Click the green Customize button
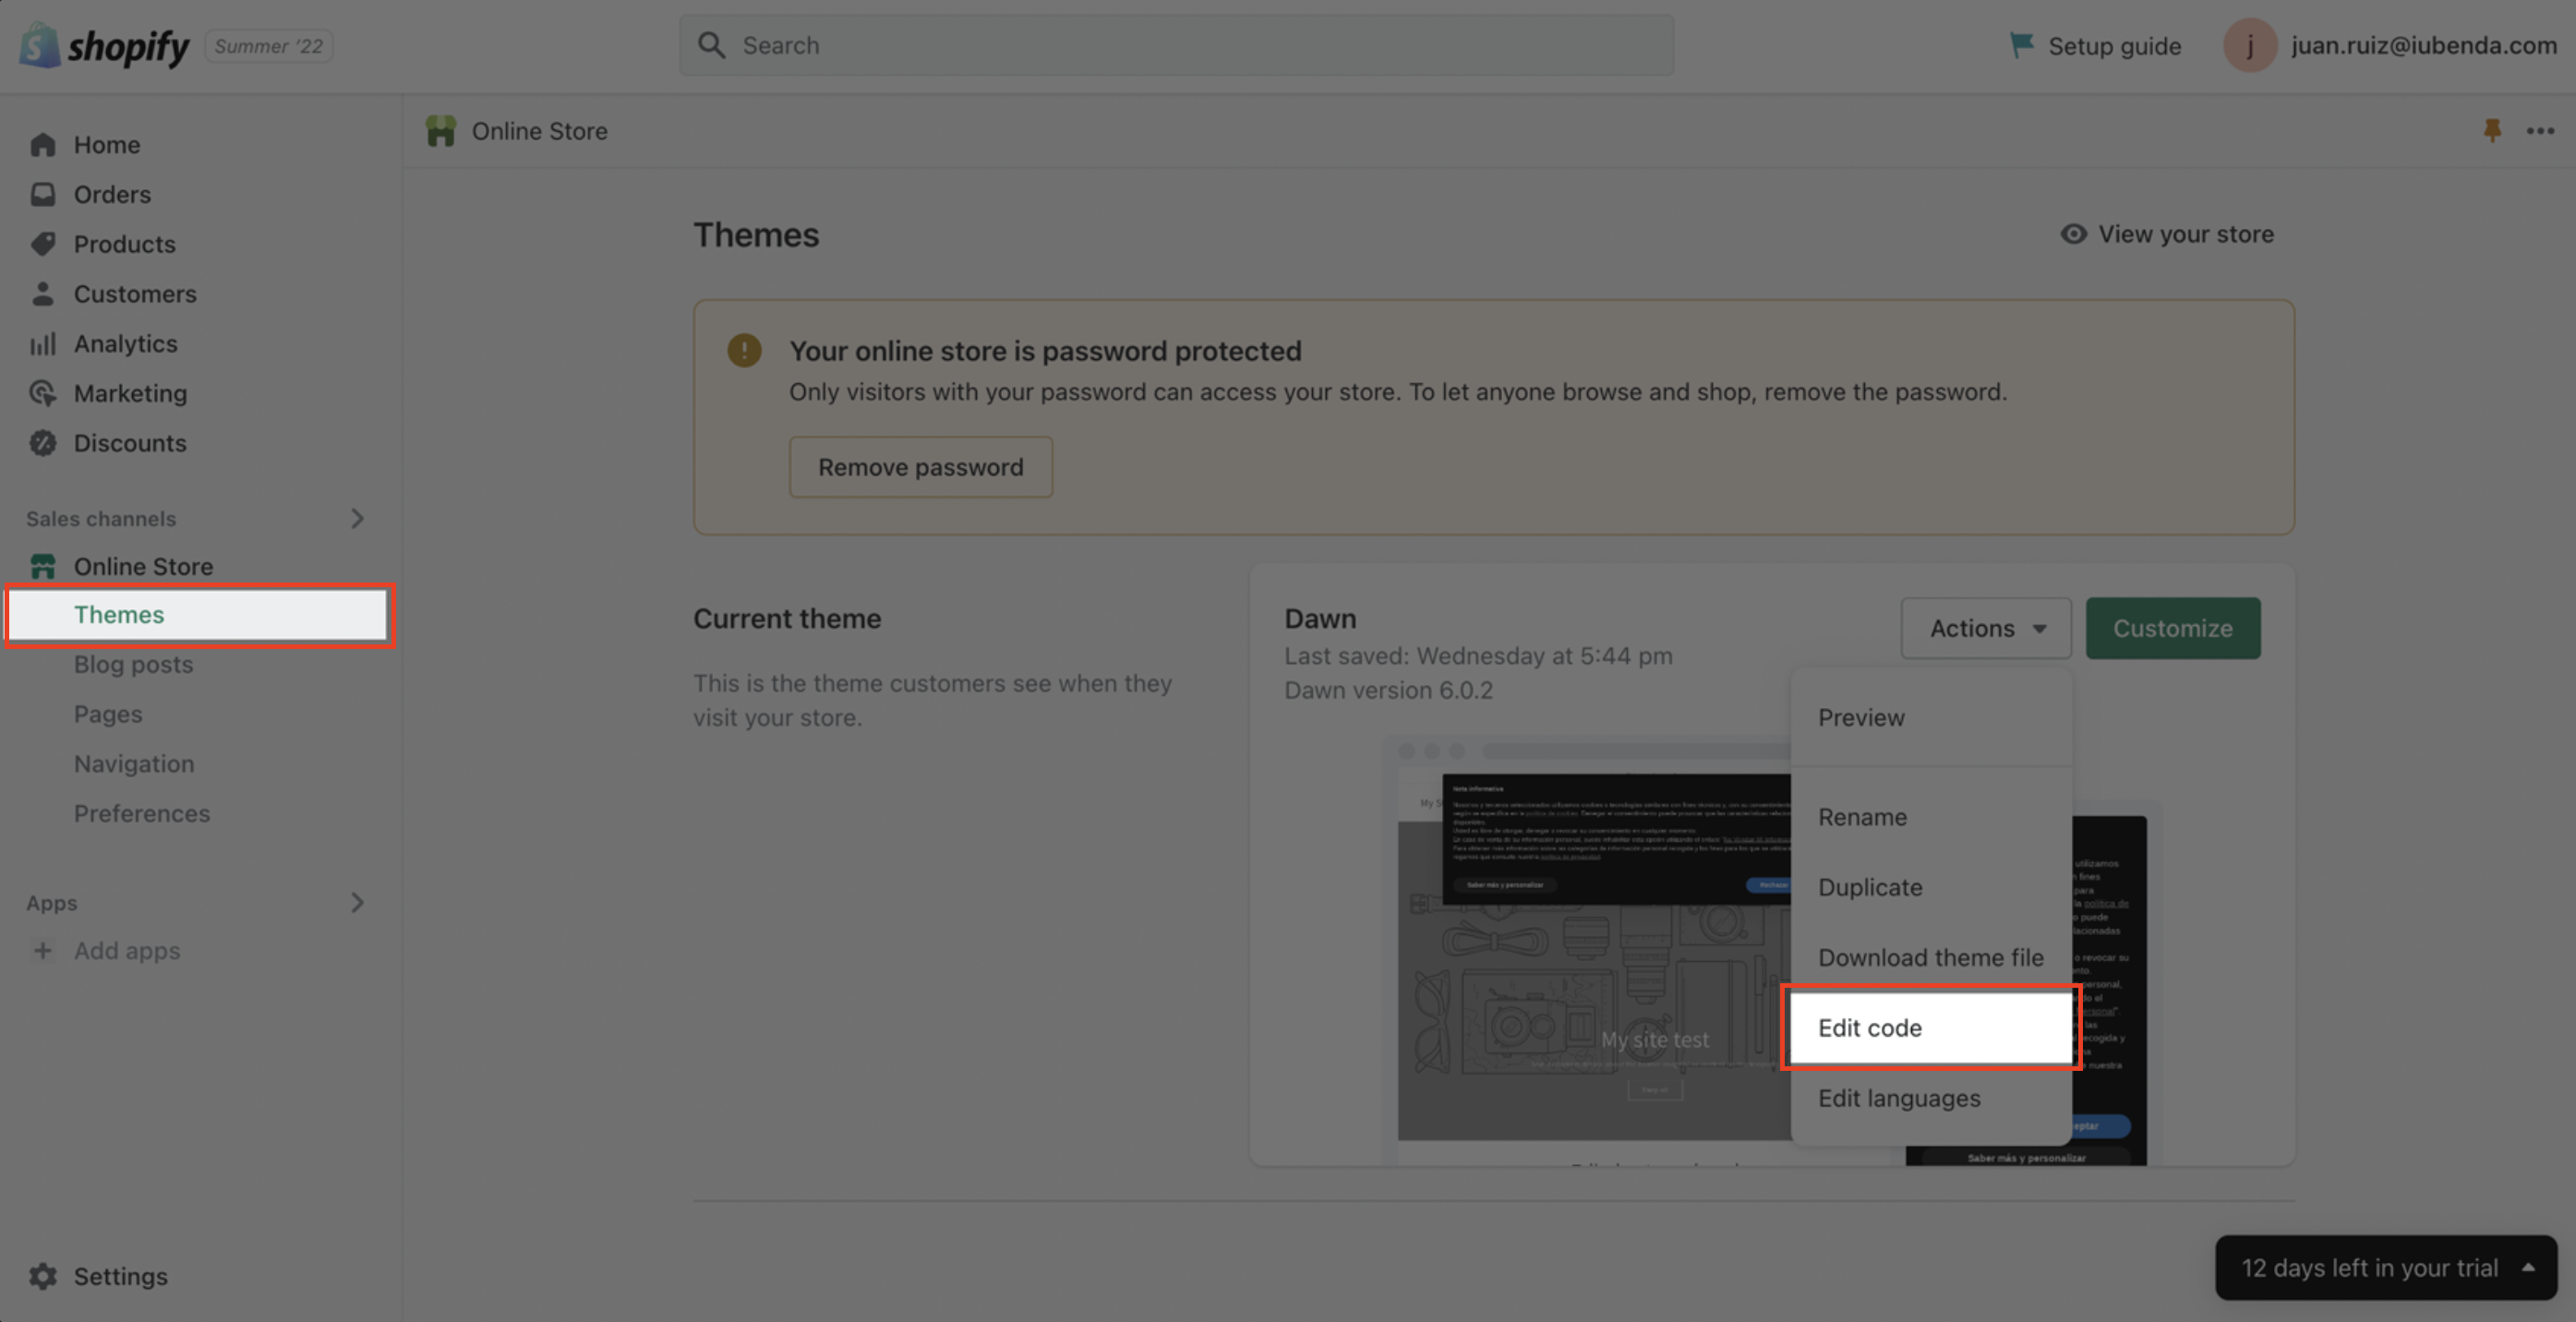Viewport: 2576px width, 1322px height. pyautogui.click(x=2172, y=628)
